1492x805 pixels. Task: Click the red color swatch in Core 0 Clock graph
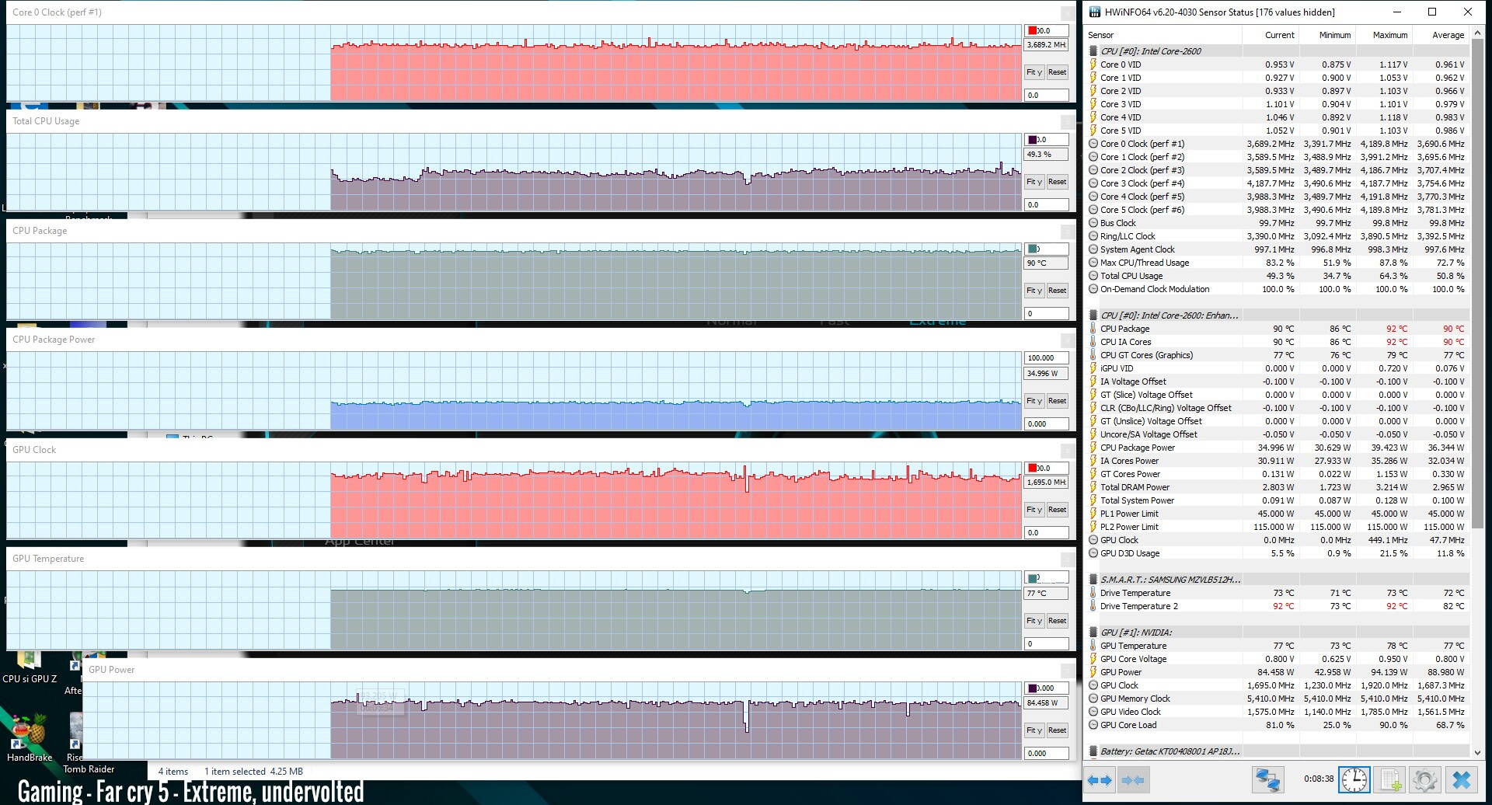1033,31
